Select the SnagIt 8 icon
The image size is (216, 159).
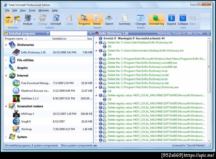[x=16, y=122]
